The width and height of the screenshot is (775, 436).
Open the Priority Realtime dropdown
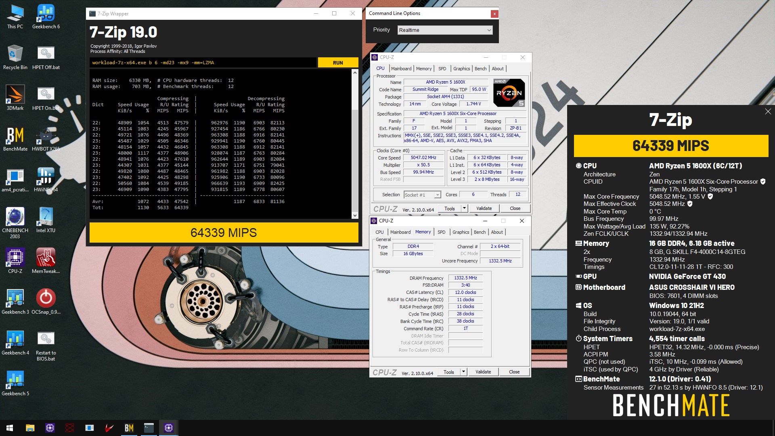445,30
